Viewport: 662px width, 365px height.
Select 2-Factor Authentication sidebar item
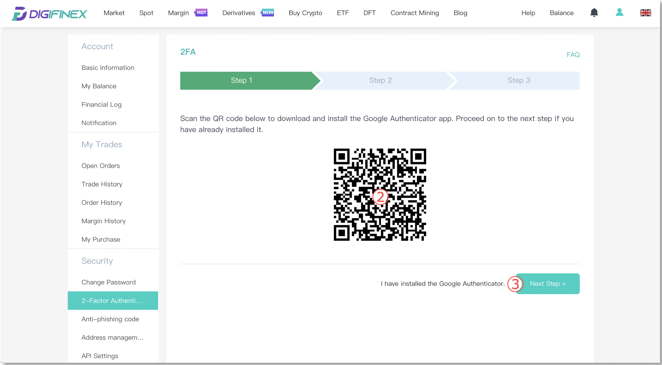(x=113, y=300)
